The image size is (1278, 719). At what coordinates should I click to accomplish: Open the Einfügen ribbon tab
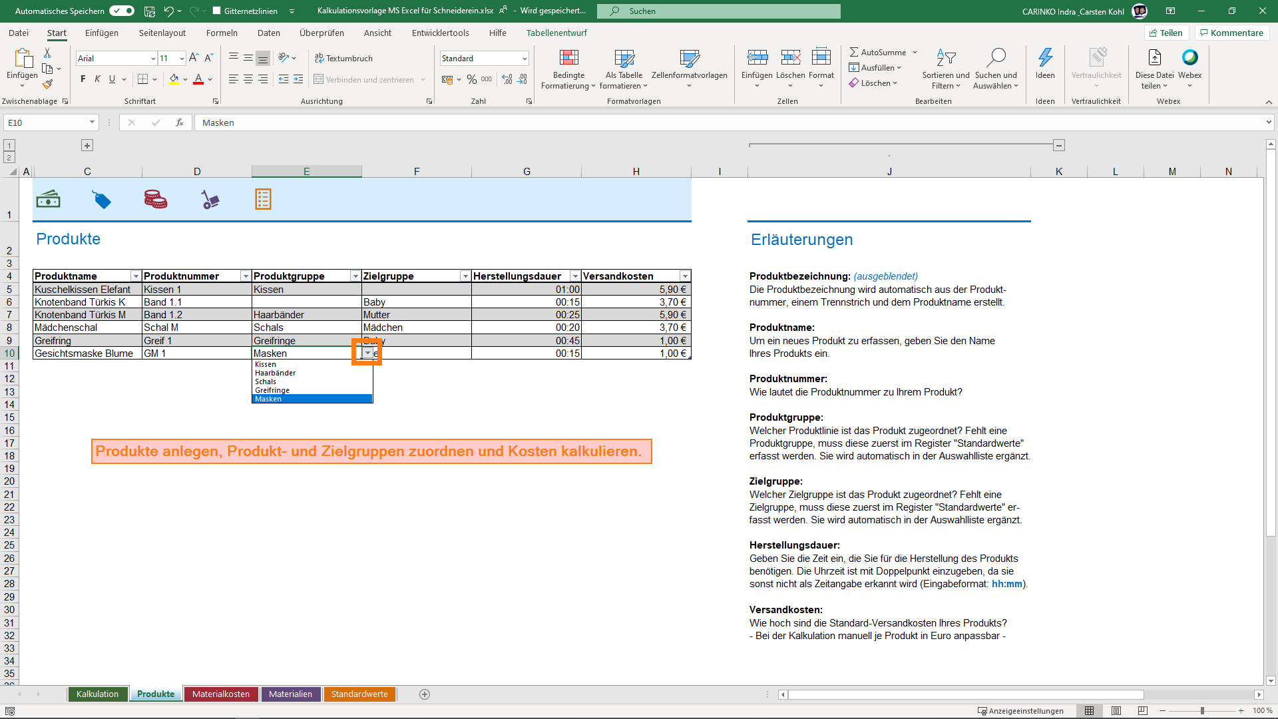[x=102, y=33]
